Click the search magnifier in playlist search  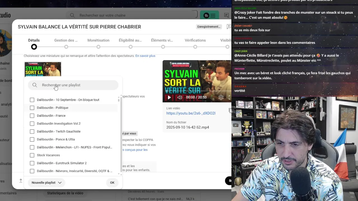click(x=35, y=85)
